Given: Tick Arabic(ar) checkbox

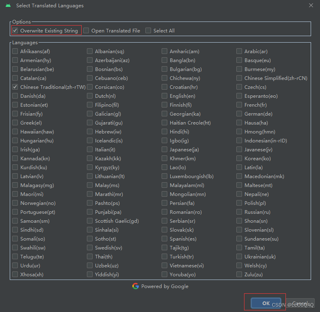Looking at the screenshot, I should click(239, 51).
